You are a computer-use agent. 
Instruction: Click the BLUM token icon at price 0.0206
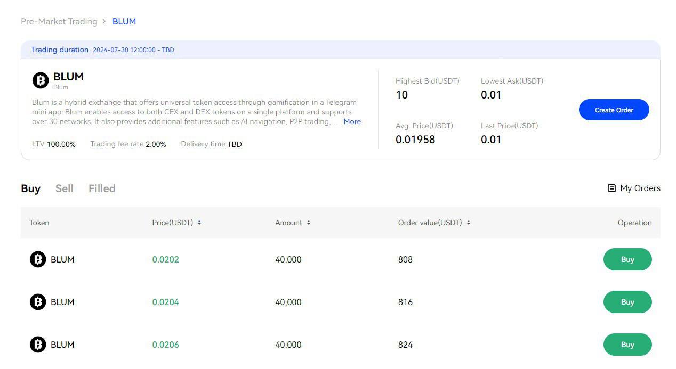pos(38,345)
